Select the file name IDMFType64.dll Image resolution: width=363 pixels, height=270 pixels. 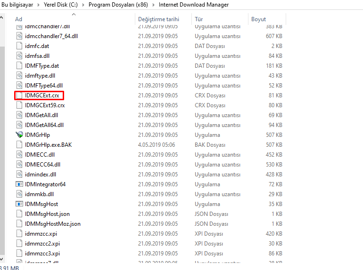pyautogui.click(x=44, y=86)
